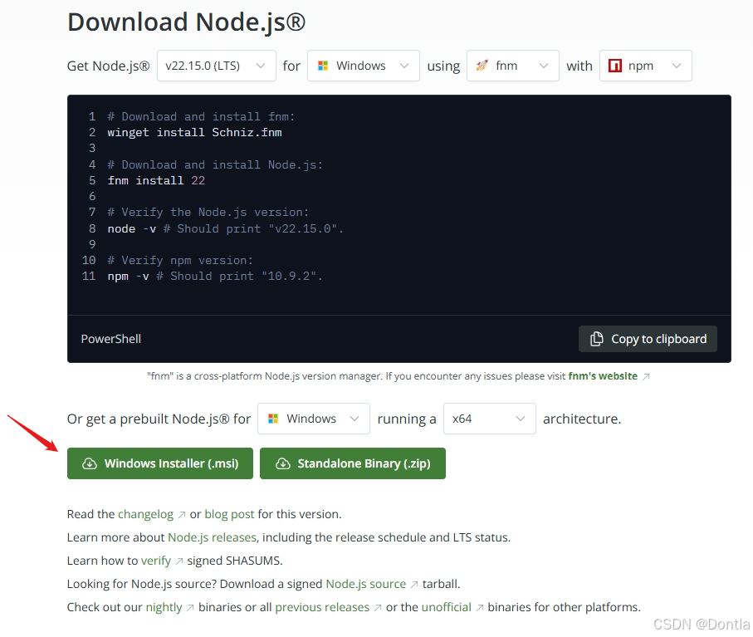Click the chevron of the x64 dropdown

tap(520, 419)
